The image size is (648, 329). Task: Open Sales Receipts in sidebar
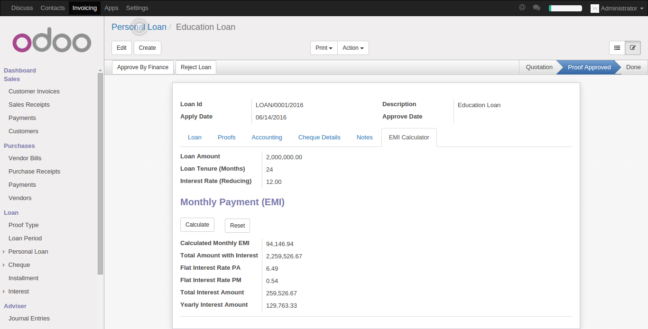(29, 105)
